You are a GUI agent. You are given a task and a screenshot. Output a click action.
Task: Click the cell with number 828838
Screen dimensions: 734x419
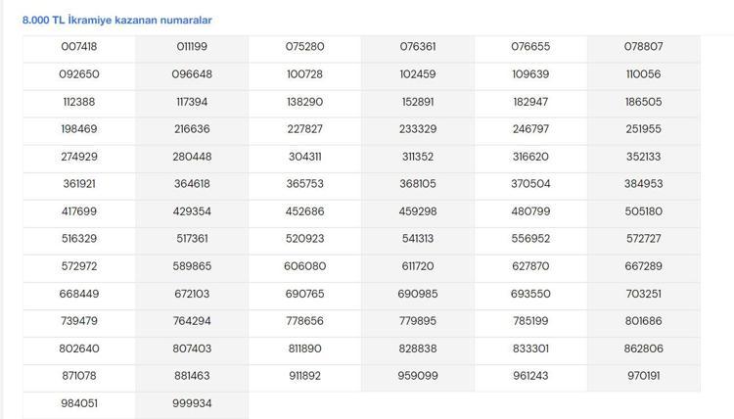418,349
